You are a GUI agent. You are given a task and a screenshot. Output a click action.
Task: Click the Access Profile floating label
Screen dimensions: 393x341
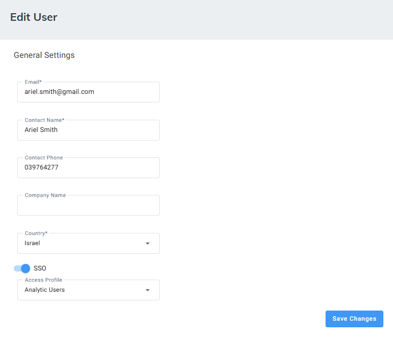44,280
